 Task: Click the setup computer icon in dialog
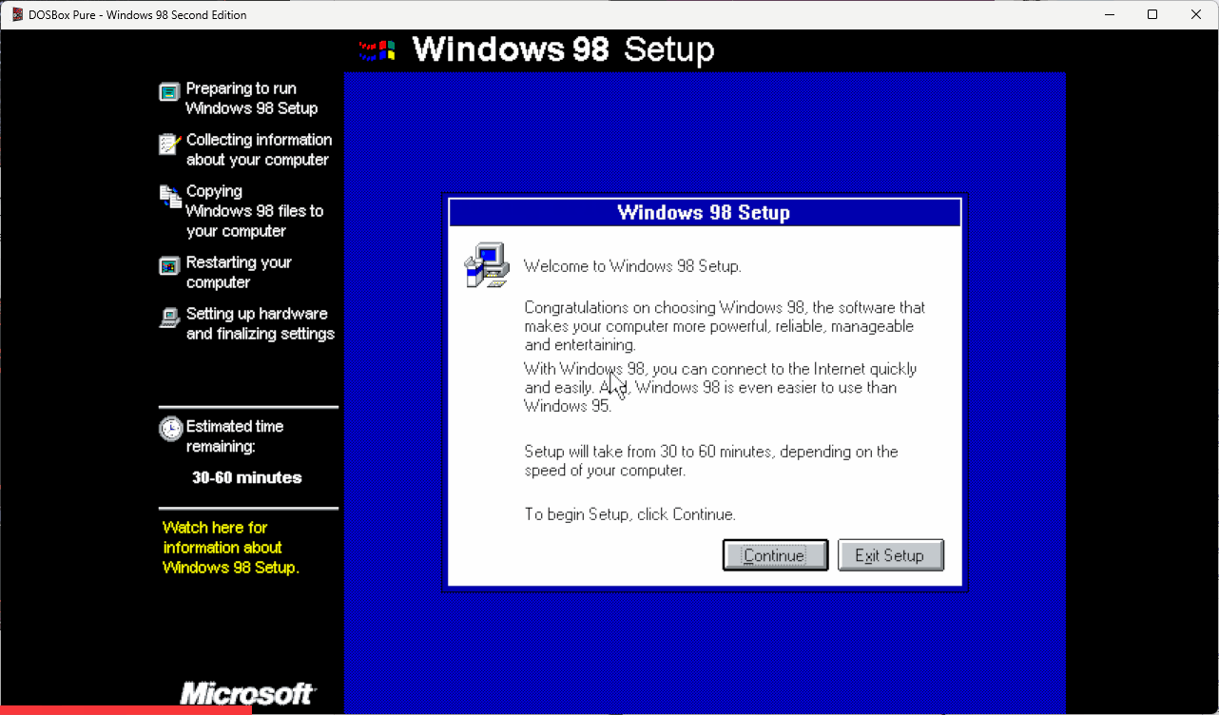[x=486, y=265]
